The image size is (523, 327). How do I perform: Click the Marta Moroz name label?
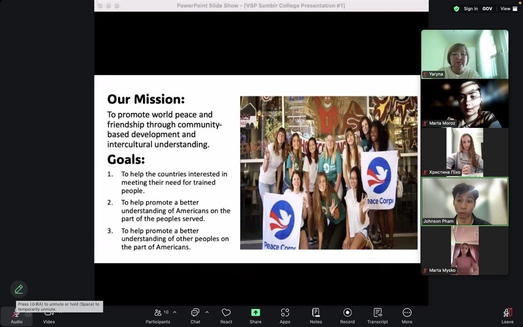click(x=442, y=123)
